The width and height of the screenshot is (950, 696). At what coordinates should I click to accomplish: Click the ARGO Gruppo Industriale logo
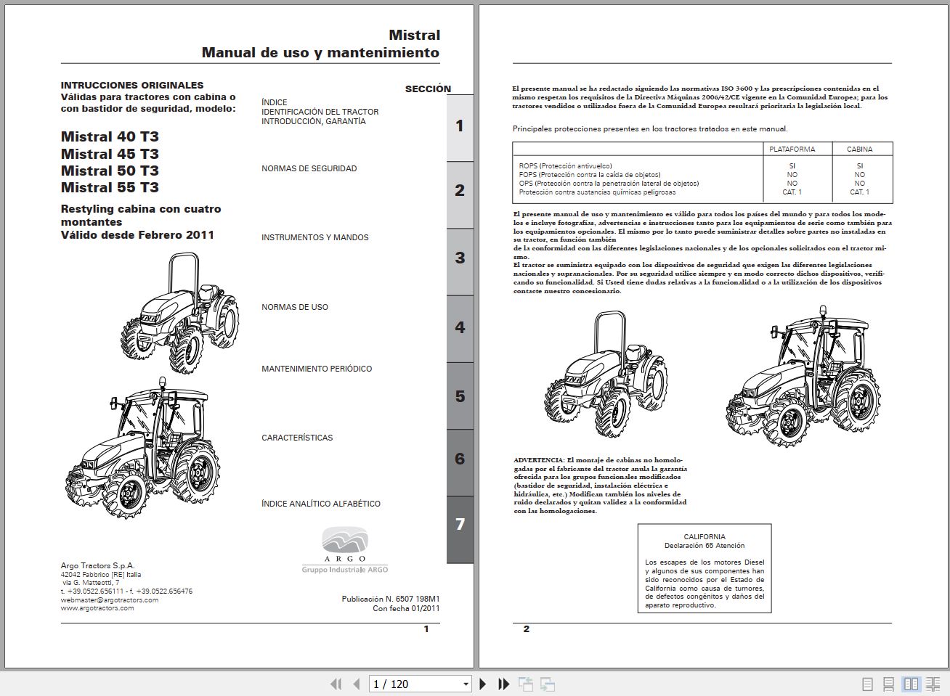click(345, 550)
